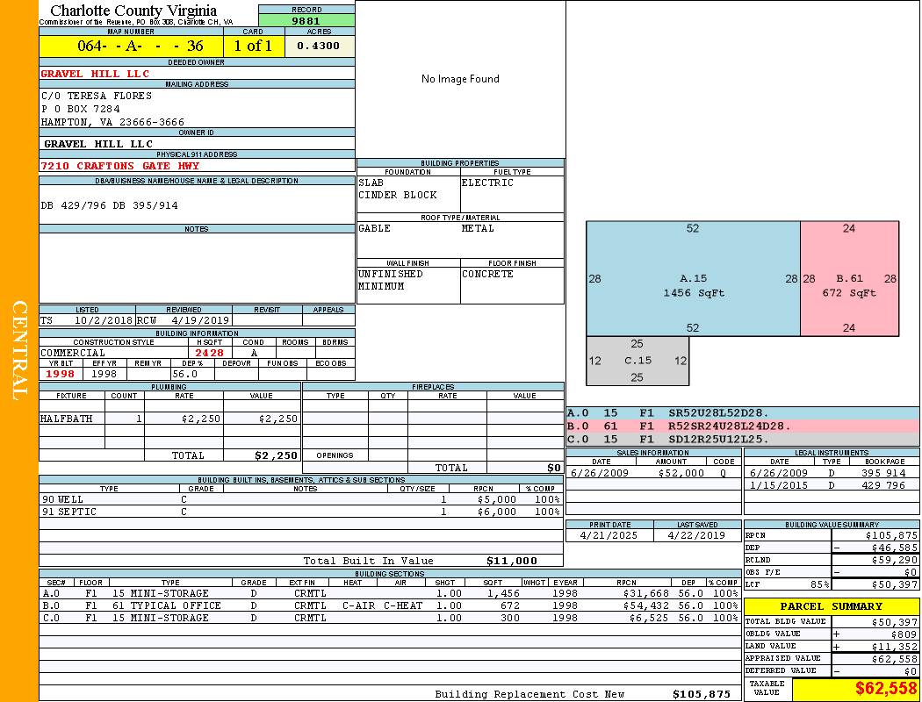
Task: Click year built value 1998 in red
Action: click(61, 374)
